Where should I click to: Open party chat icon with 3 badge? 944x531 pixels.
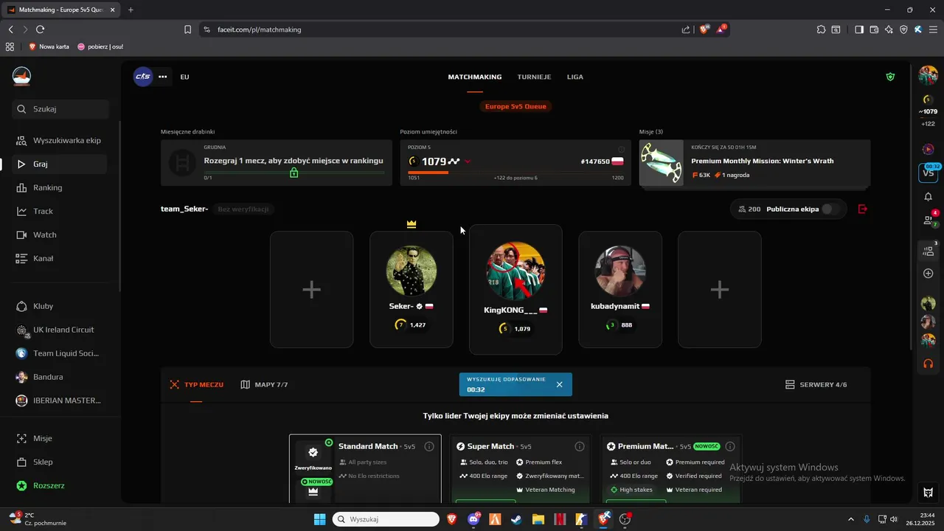click(x=929, y=250)
